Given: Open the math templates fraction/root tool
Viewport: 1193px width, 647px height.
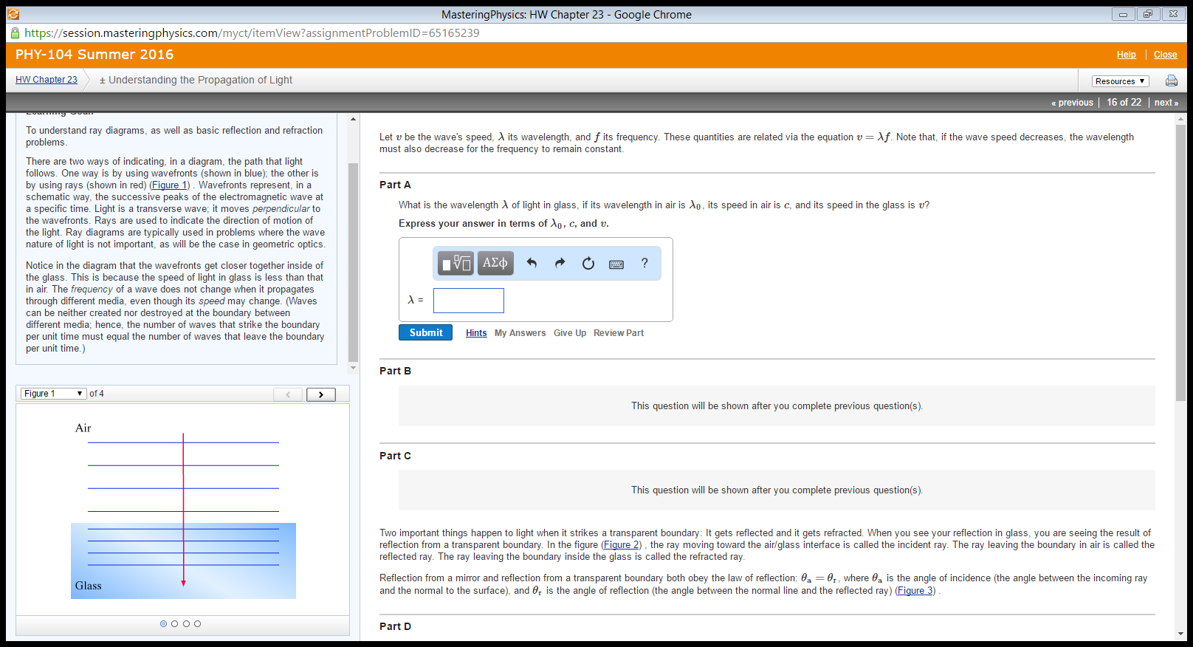Looking at the screenshot, I should [455, 263].
